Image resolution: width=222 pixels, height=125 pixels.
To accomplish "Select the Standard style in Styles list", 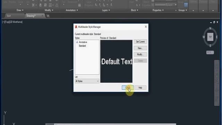I will (82, 46).
